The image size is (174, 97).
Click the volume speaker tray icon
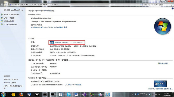point(156,95)
